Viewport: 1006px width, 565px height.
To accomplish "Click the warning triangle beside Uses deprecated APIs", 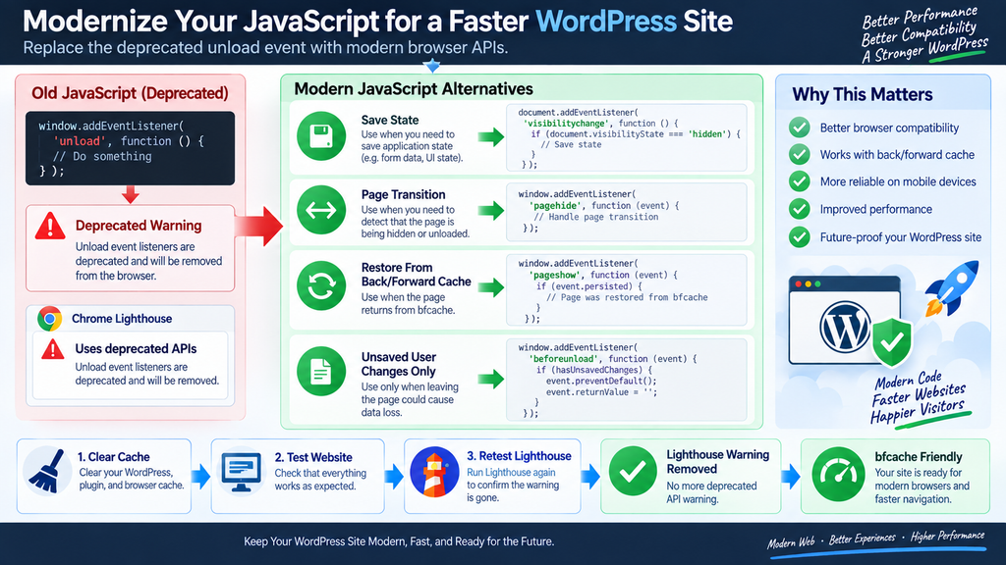I will coord(53,350).
